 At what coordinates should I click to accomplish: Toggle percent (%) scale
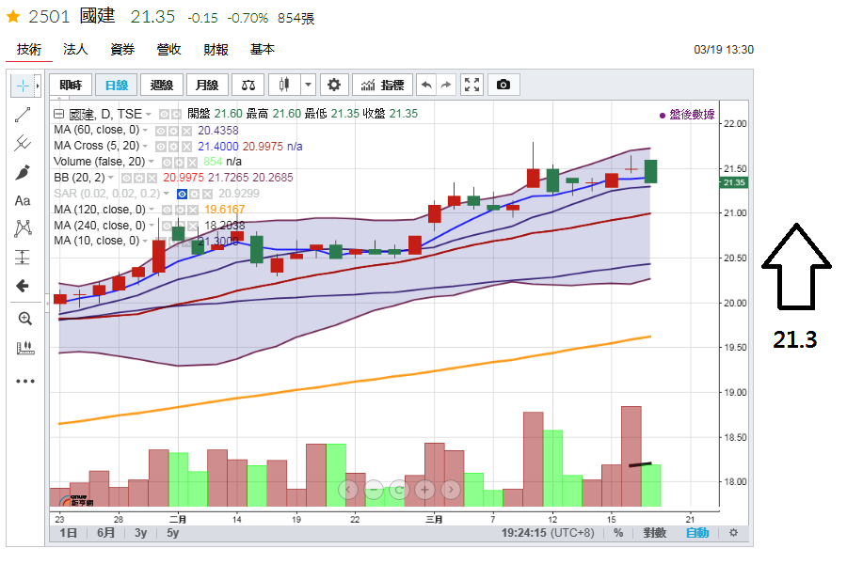[x=618, y=533]
